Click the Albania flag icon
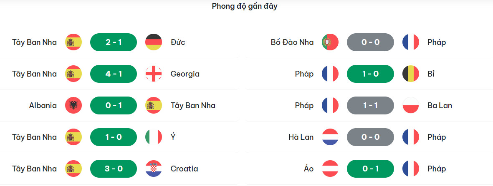This screenshot has height=186, width=493. click(73, 105)
